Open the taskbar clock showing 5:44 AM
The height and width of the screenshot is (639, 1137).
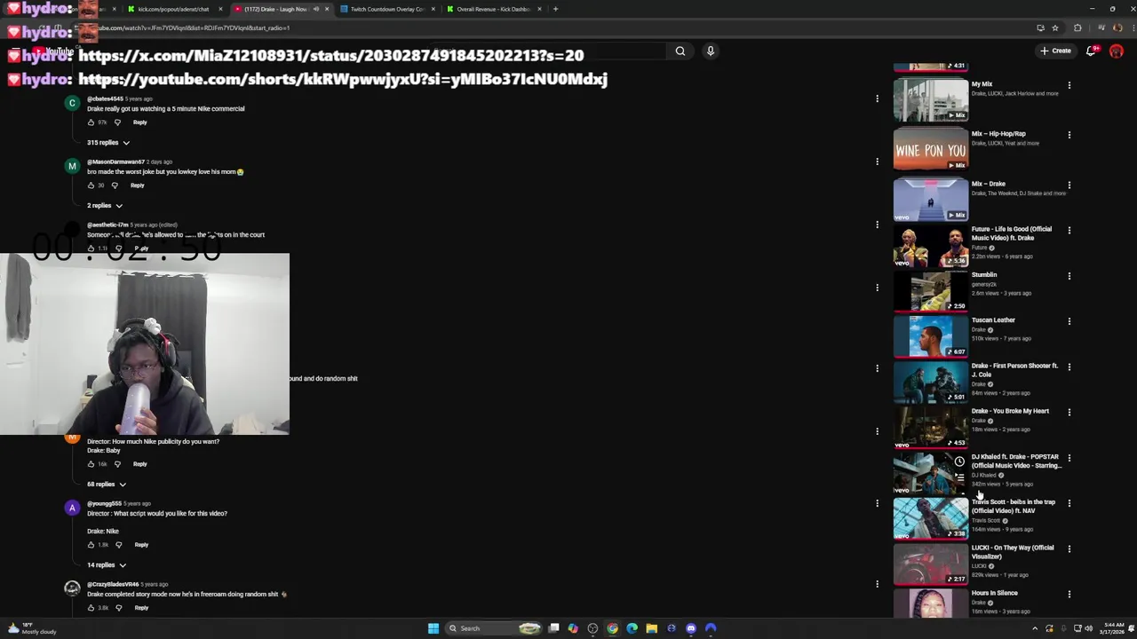pos(1112,628)
